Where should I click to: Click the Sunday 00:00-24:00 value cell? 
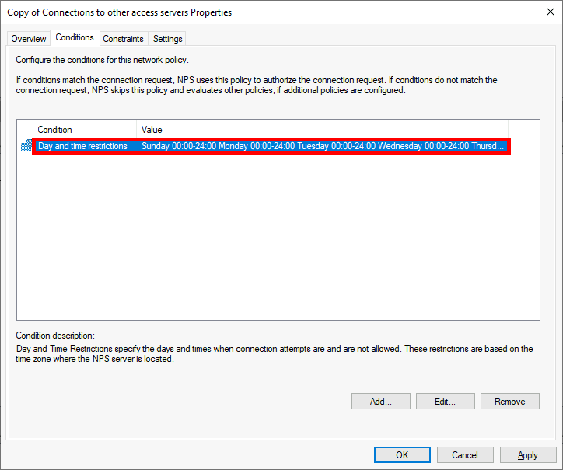coord(323,146)
